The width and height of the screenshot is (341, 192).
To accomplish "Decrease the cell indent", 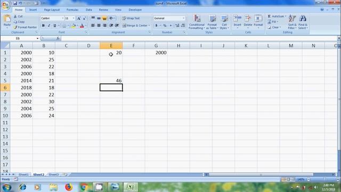I will click(111, 26).
